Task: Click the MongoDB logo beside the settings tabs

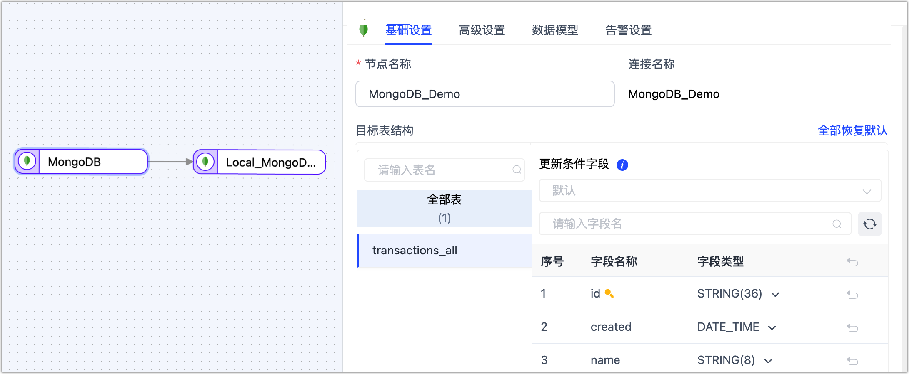Action: [364, 30]
